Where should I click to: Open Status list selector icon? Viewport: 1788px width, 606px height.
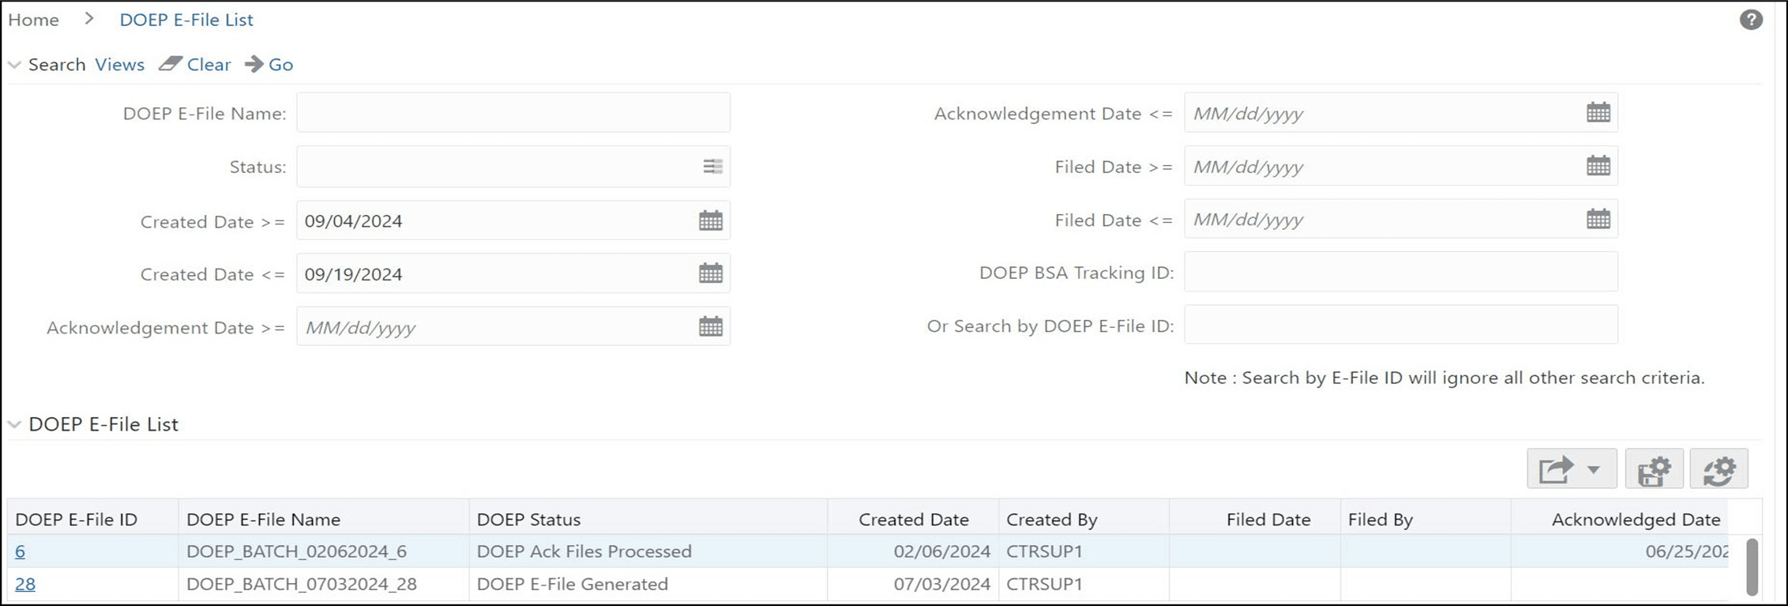(712, 166)
